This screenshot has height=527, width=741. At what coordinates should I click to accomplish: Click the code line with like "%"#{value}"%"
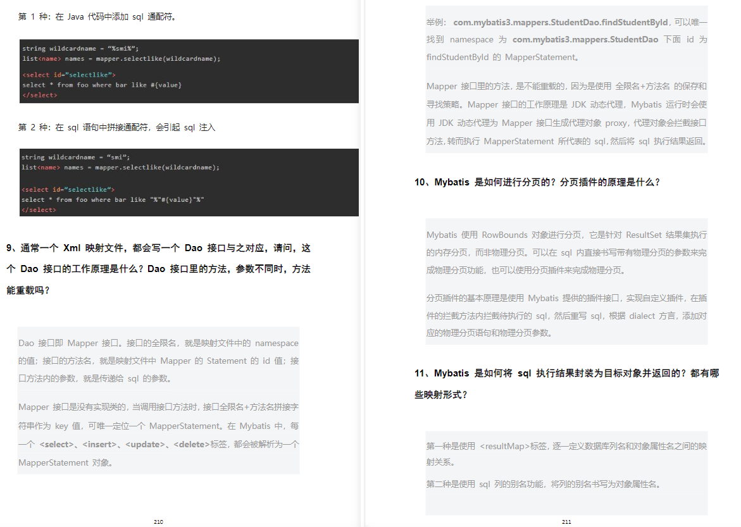click(x=113, y=199)
